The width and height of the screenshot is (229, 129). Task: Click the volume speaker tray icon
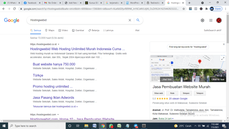(x=199, y=126)
